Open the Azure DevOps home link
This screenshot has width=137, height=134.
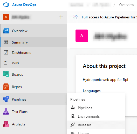click(24, 5)
